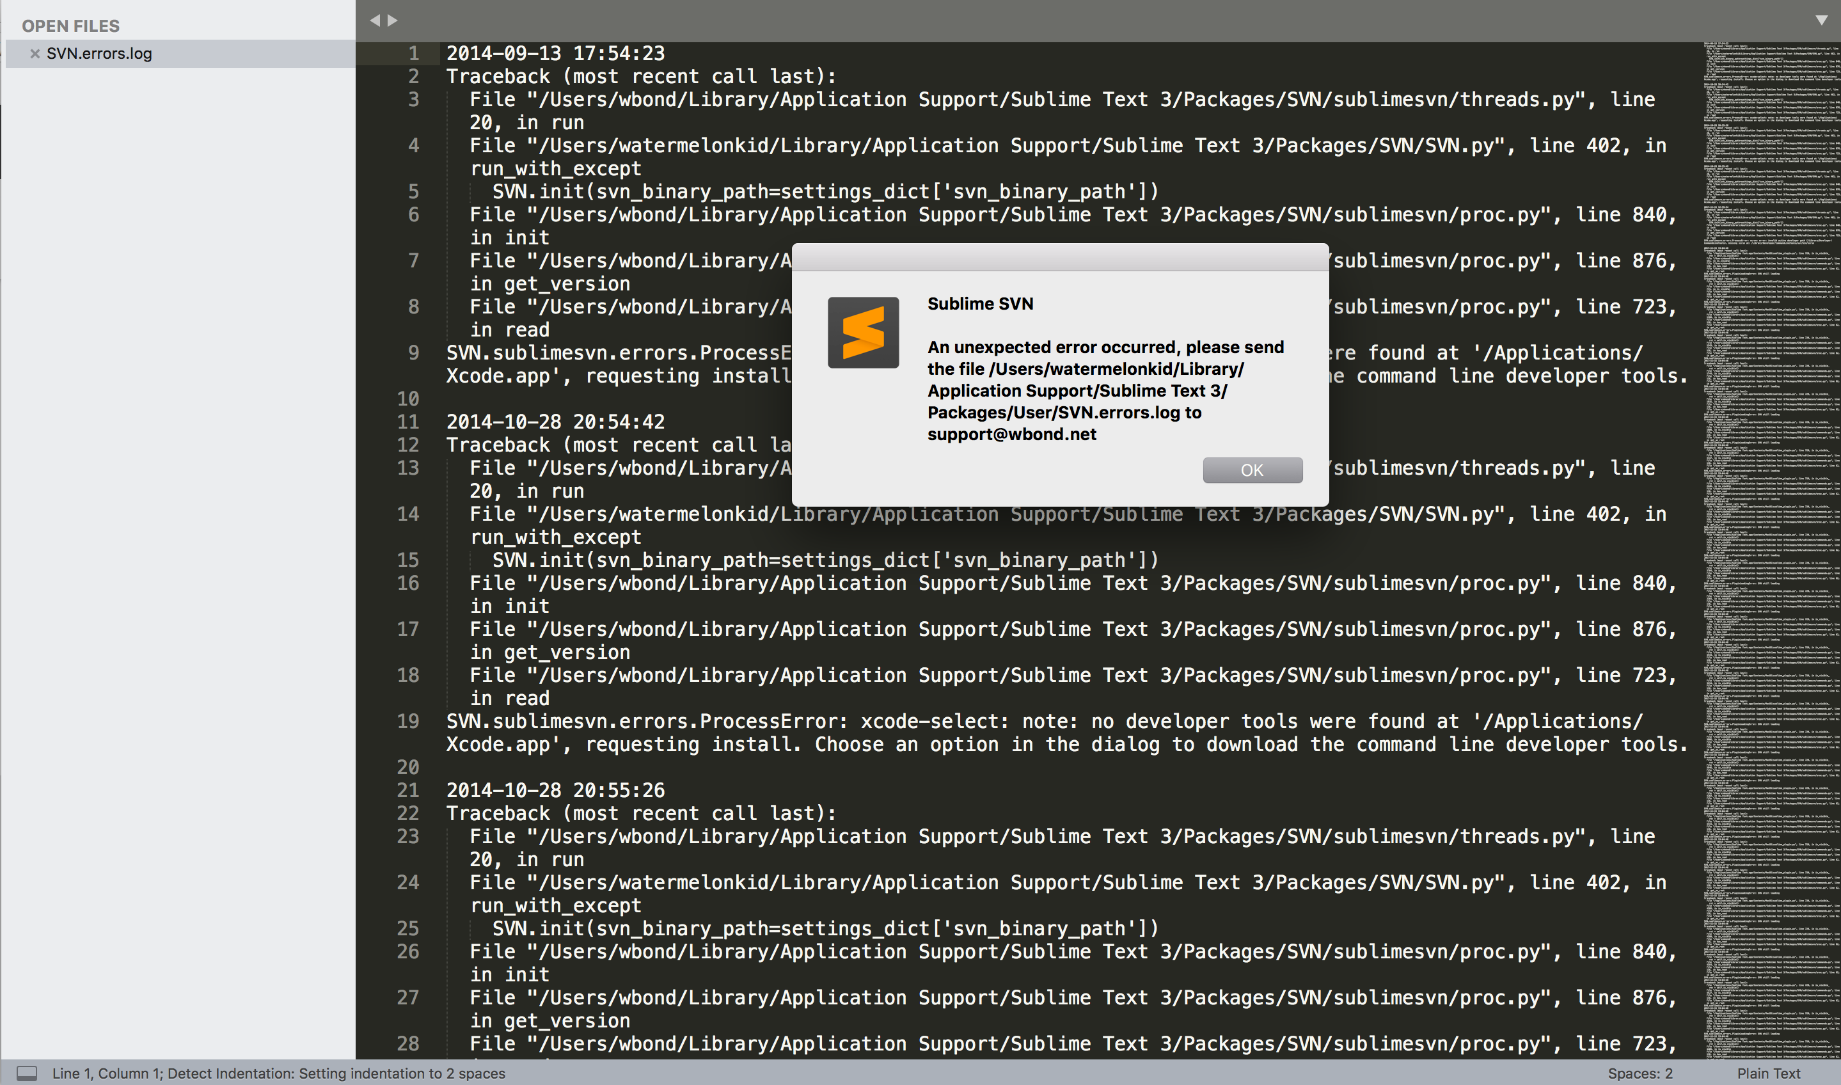Click line number 20 in the gutter

click(x=408, y=768)
